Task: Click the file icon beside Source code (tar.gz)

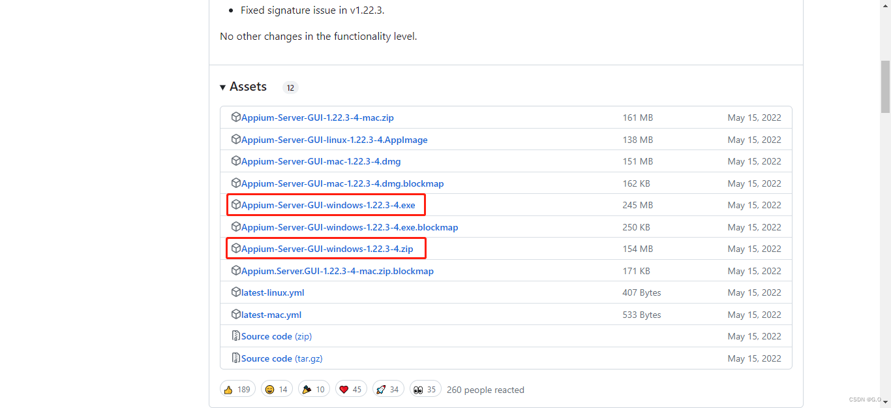Action: [235, 358]
